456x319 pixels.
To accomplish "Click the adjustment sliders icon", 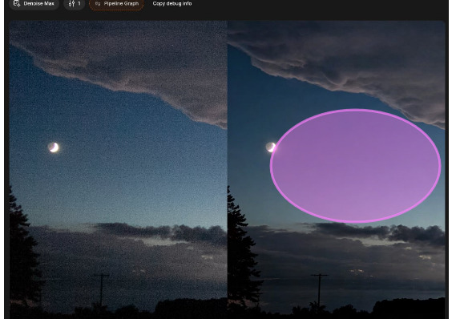I will 71,3.
